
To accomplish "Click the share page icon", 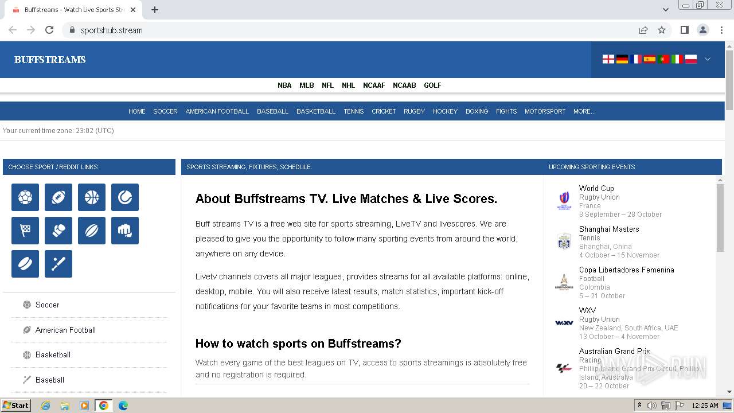I will coord(643,30).
